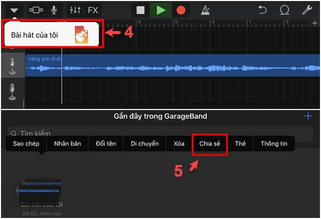Click the plus button to create song
321x219 pixels.
[x=308, y=116]
